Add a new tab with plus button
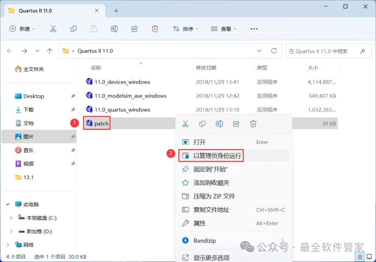 click(x=116, y=11)
